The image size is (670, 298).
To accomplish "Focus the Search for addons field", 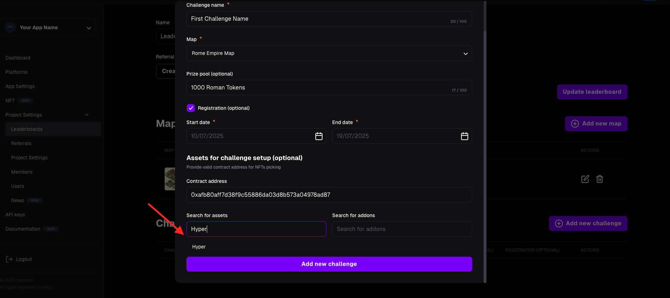I will tap(402, 229).
